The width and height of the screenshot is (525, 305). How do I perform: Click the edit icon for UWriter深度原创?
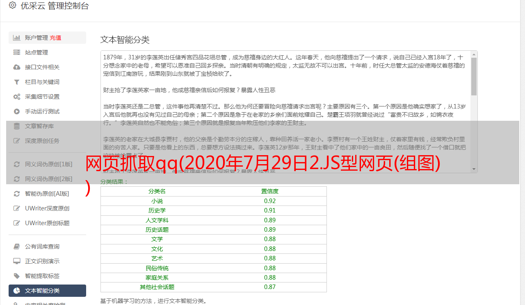pyautogui.click(x=17, y=208)
